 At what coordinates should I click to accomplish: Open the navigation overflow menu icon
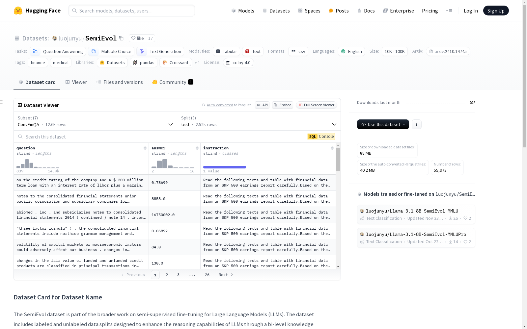click(x=449, y=11)
